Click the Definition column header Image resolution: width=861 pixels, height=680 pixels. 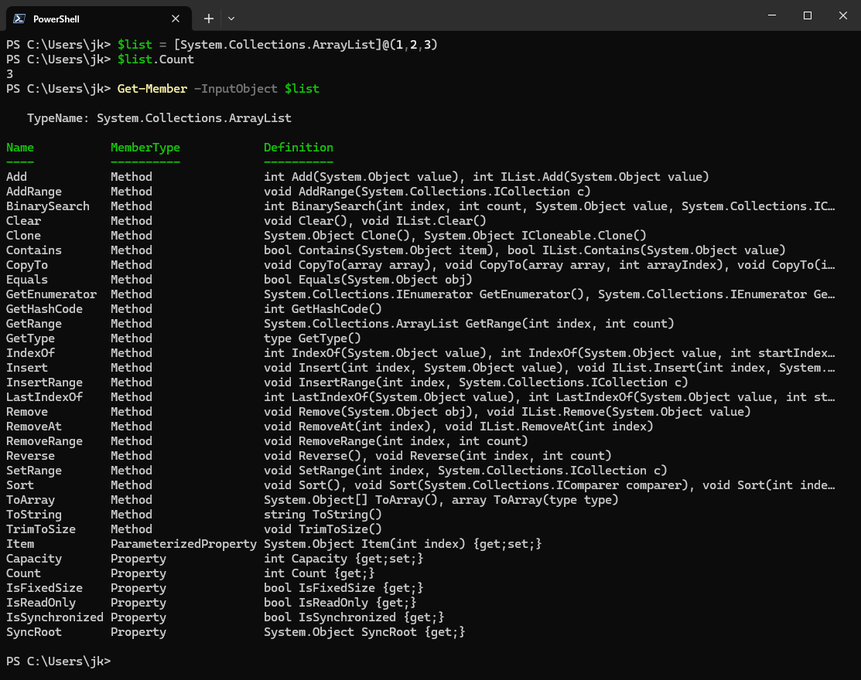coord(298,148)
